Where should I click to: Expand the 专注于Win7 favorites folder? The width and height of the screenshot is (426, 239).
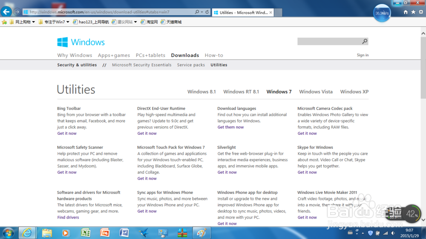click(x=54, y=22)
